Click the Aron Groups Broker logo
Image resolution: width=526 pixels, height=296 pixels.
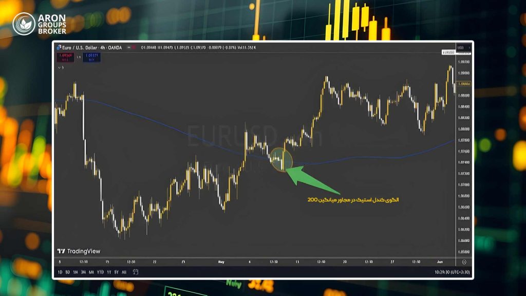40,24
